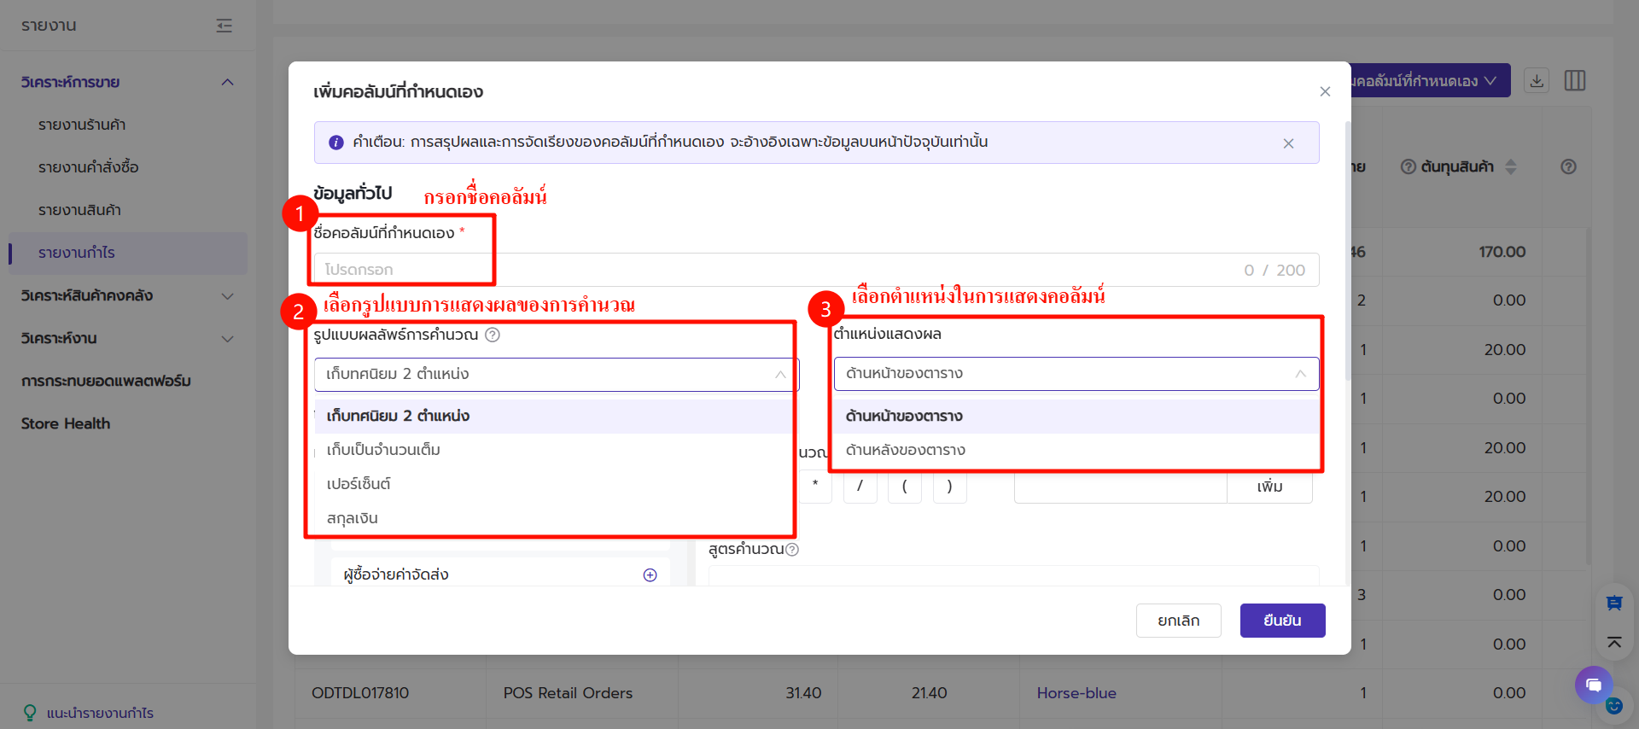Image resolution: width=1639 pixels, height=729 pixels.
Task: Click the ยกเลิก cancel button
Action: (1178, 621)
